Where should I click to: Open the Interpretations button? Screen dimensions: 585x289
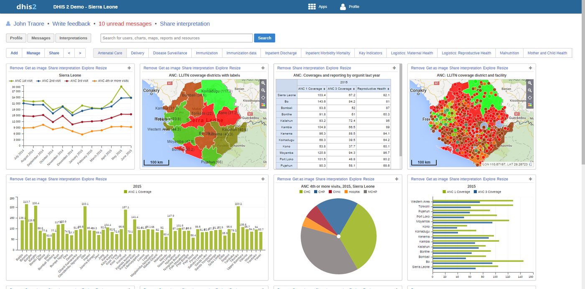click(73, 38)
